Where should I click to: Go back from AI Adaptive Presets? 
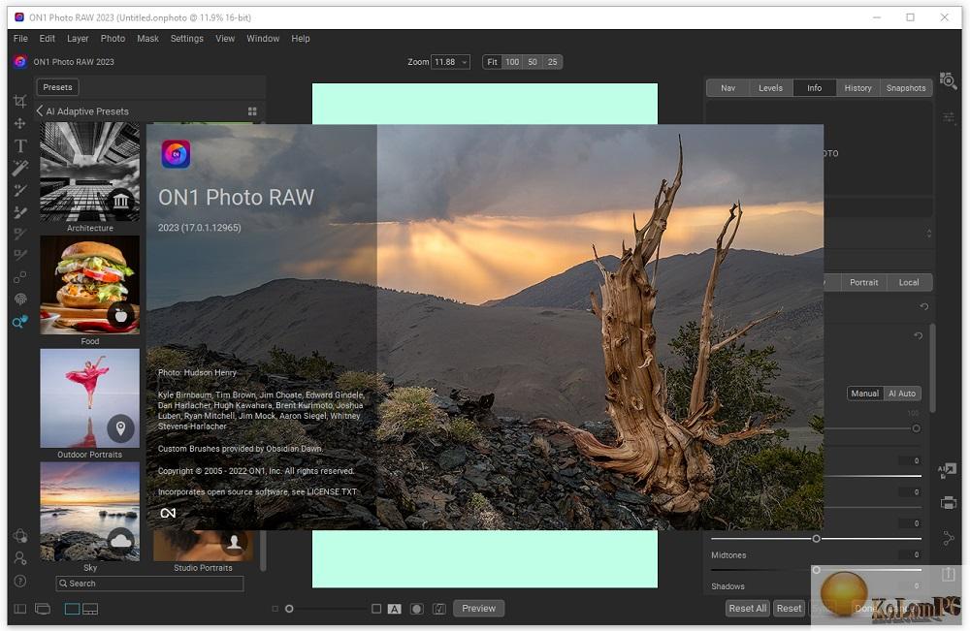(x=40, y=111)
